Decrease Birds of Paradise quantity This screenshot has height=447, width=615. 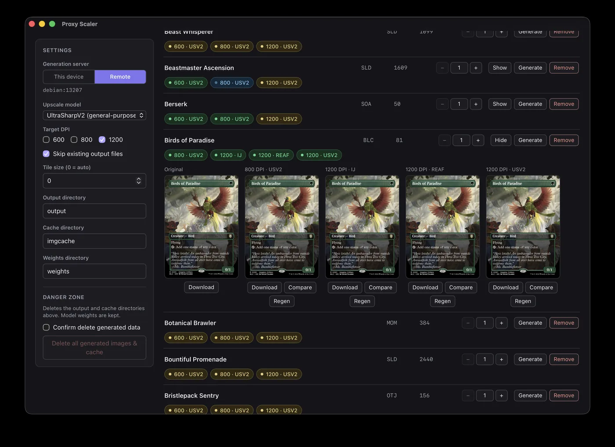(445, 140)
